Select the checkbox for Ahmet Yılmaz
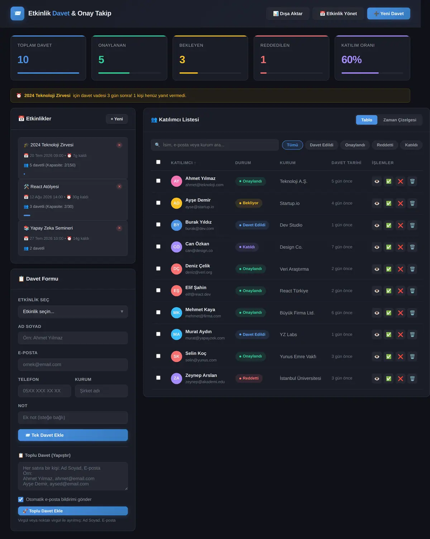The image size is (430, 539). pyautogui.click(x=158, y=181)
